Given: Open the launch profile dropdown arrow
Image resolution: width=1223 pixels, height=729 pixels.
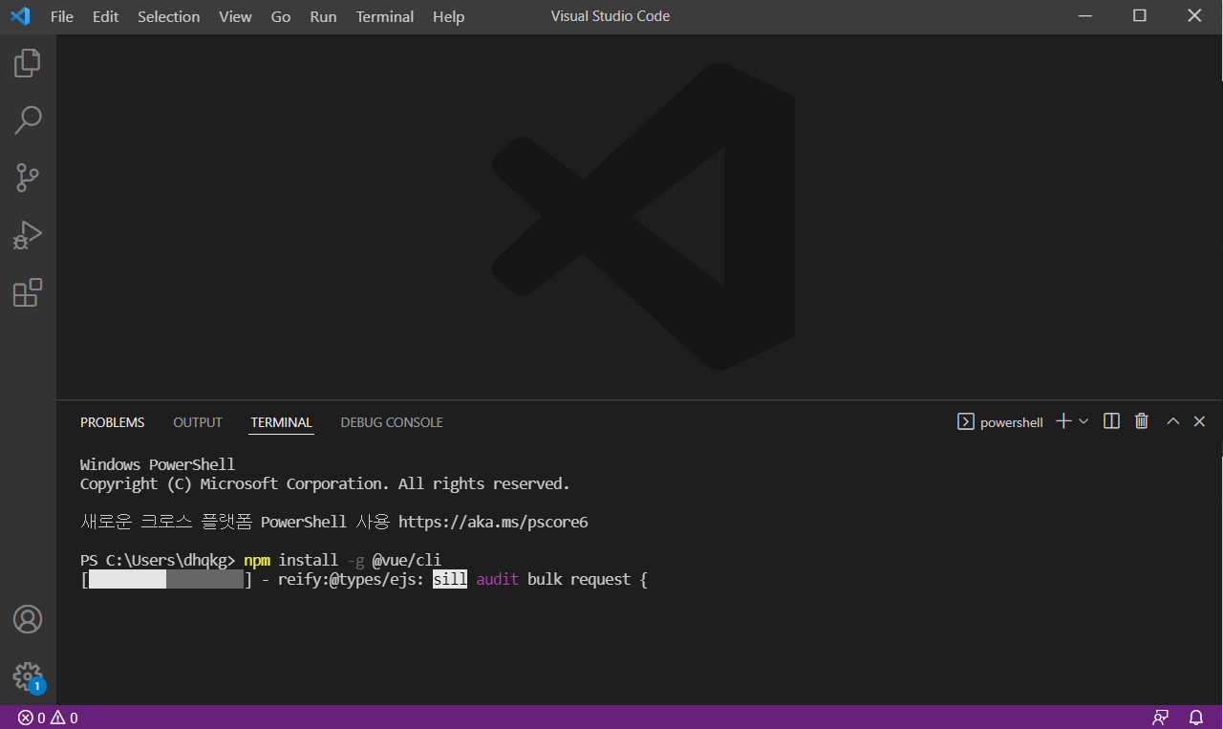Looking at the screenshot, I should click(1084, 421).
